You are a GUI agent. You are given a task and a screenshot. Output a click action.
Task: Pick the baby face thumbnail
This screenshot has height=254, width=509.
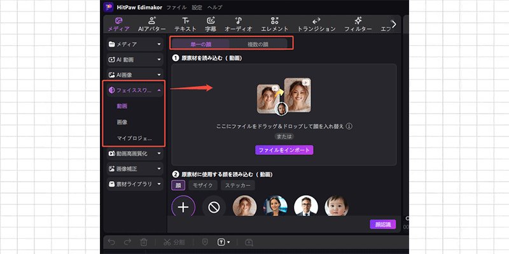pos(337,206)
